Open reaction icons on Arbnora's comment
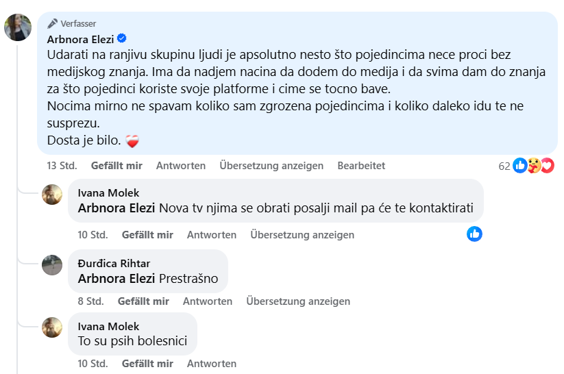The image size is (564, 374). point(533,166)
